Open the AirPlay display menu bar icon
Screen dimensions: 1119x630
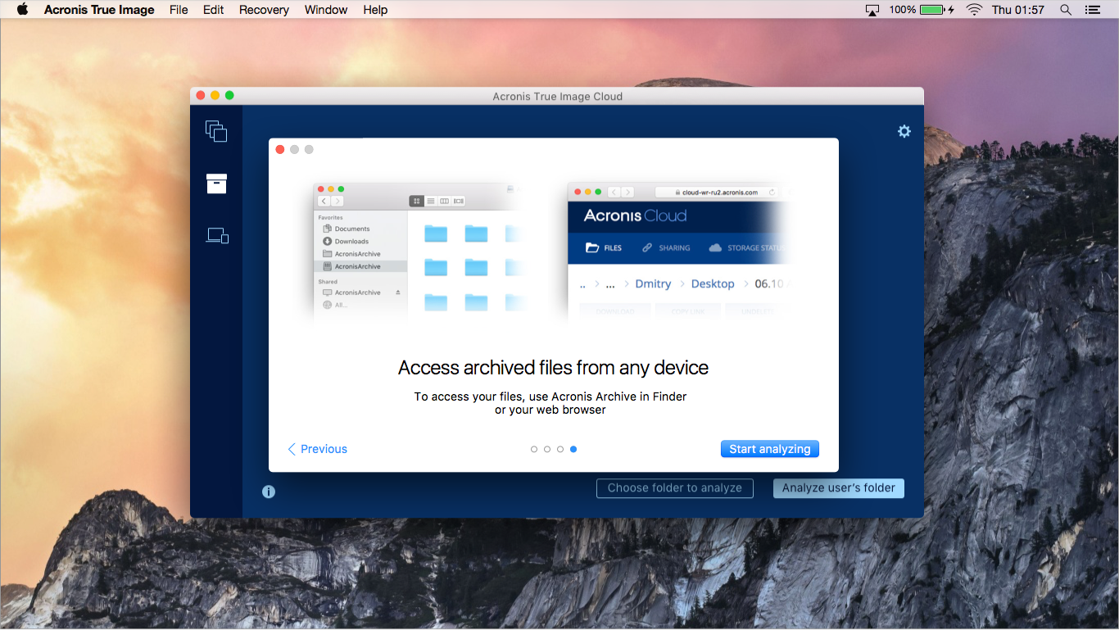click(x=872, y=10)
